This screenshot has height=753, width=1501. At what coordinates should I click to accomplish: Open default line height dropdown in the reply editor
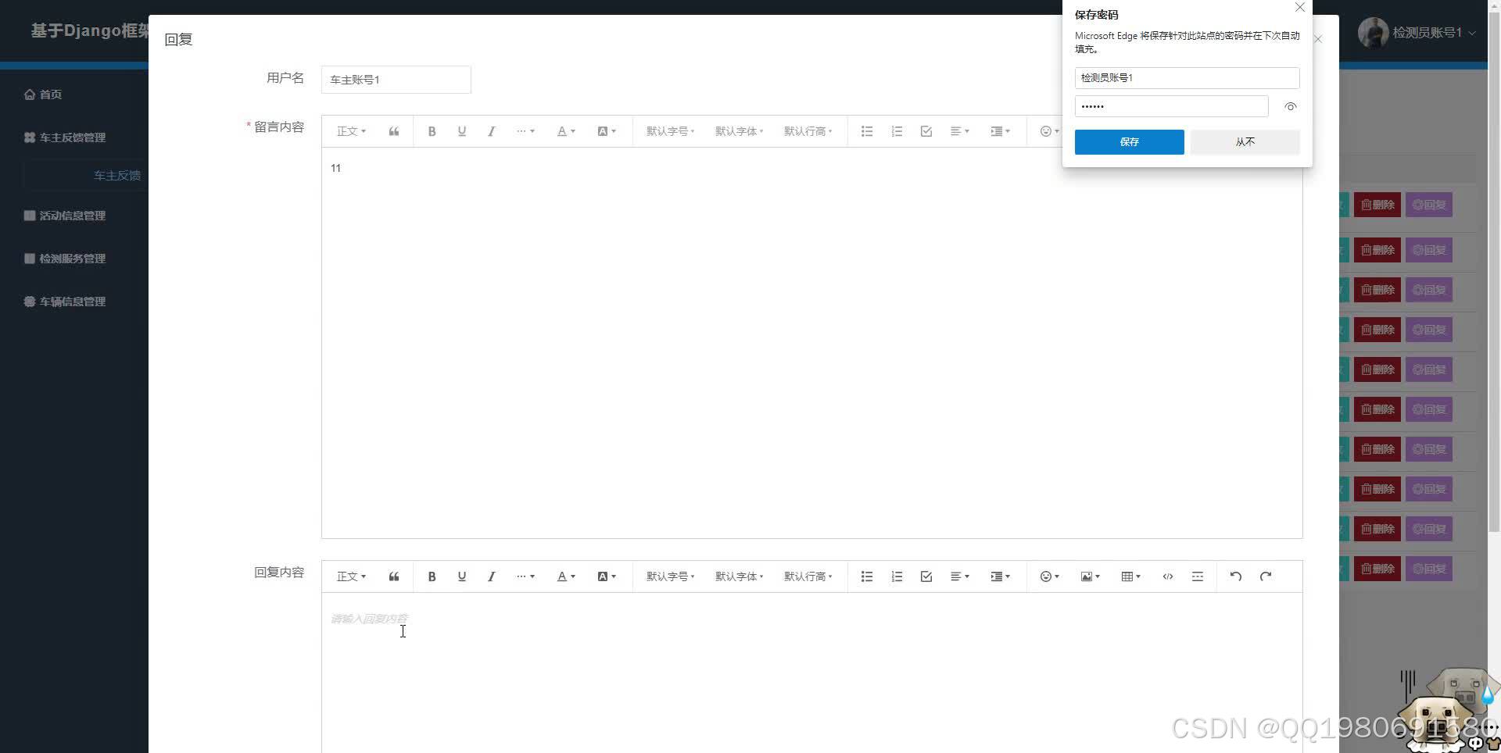[808, 576]
